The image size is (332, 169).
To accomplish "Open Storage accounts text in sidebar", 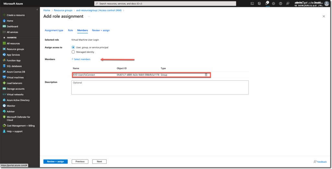I will click(x=16, y=89).
